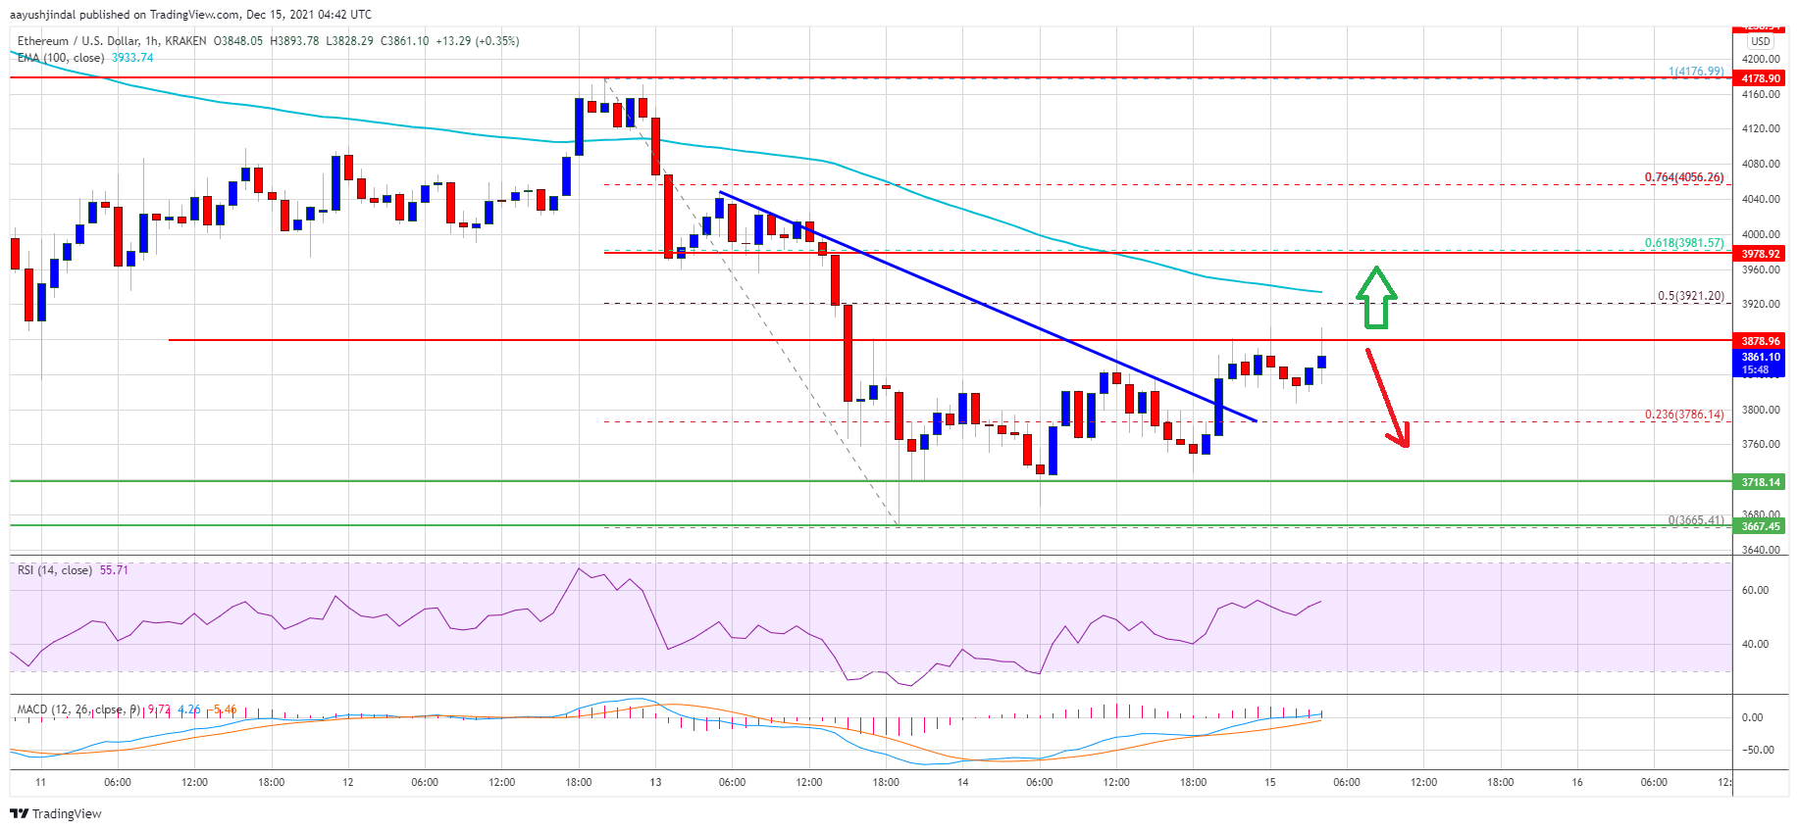
Task: Click date 14 on the time axis
Action: pos(962,782)
